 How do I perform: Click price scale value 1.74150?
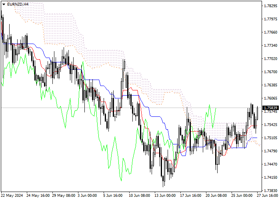coord(271,178)
